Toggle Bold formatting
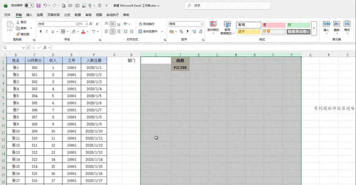 pyautogui.click(x=41, y=31)
